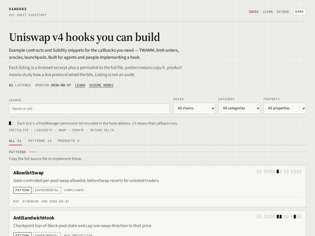Click ETHEREUM label on AllowlistSwap card

30,202
